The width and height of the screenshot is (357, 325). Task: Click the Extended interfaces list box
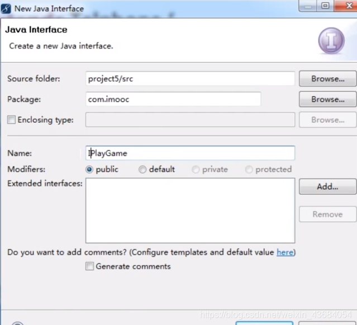click(x=190, y=210)
